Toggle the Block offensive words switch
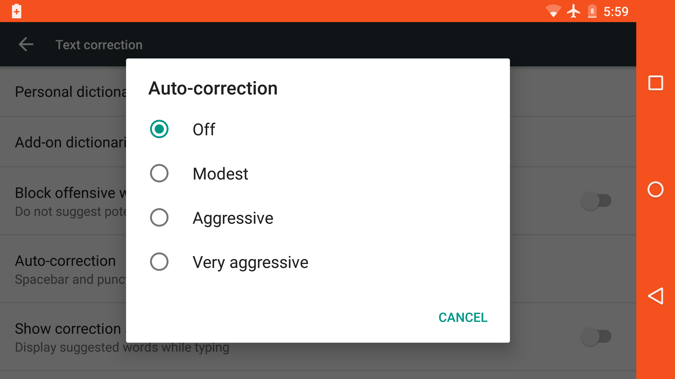The height and width of the screenshot is (379, 675). point(596,201)
